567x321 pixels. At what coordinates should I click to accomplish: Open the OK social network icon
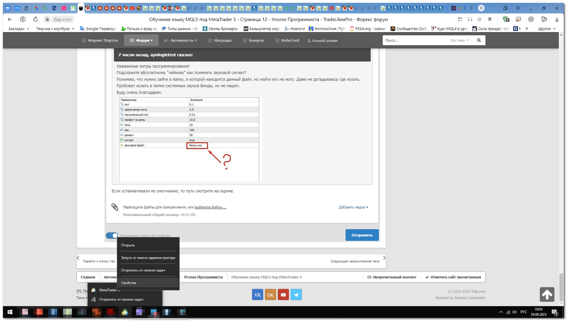coord(270,295)
